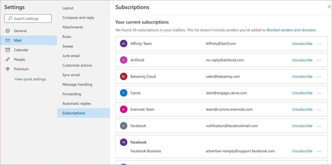
Task: Click the Balsamiq Cloud avatar icon
Action: click(124, 77)
